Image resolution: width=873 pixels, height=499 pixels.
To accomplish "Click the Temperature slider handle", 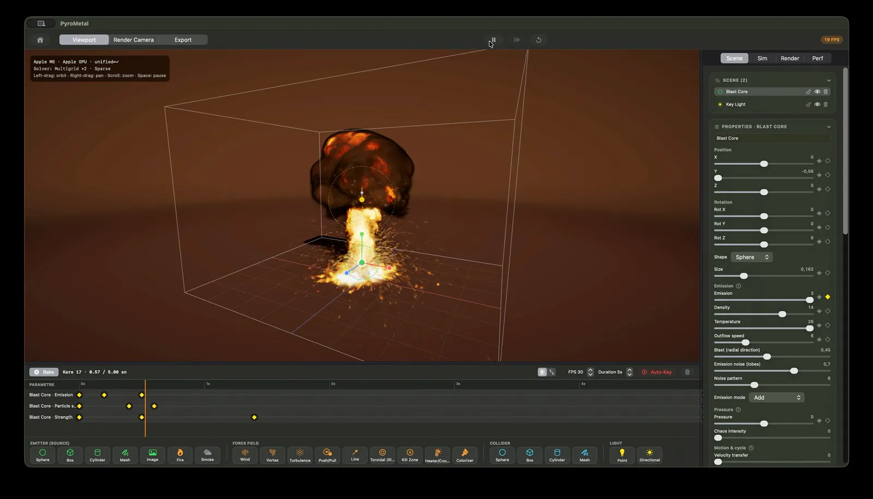I will coord(810,329).
